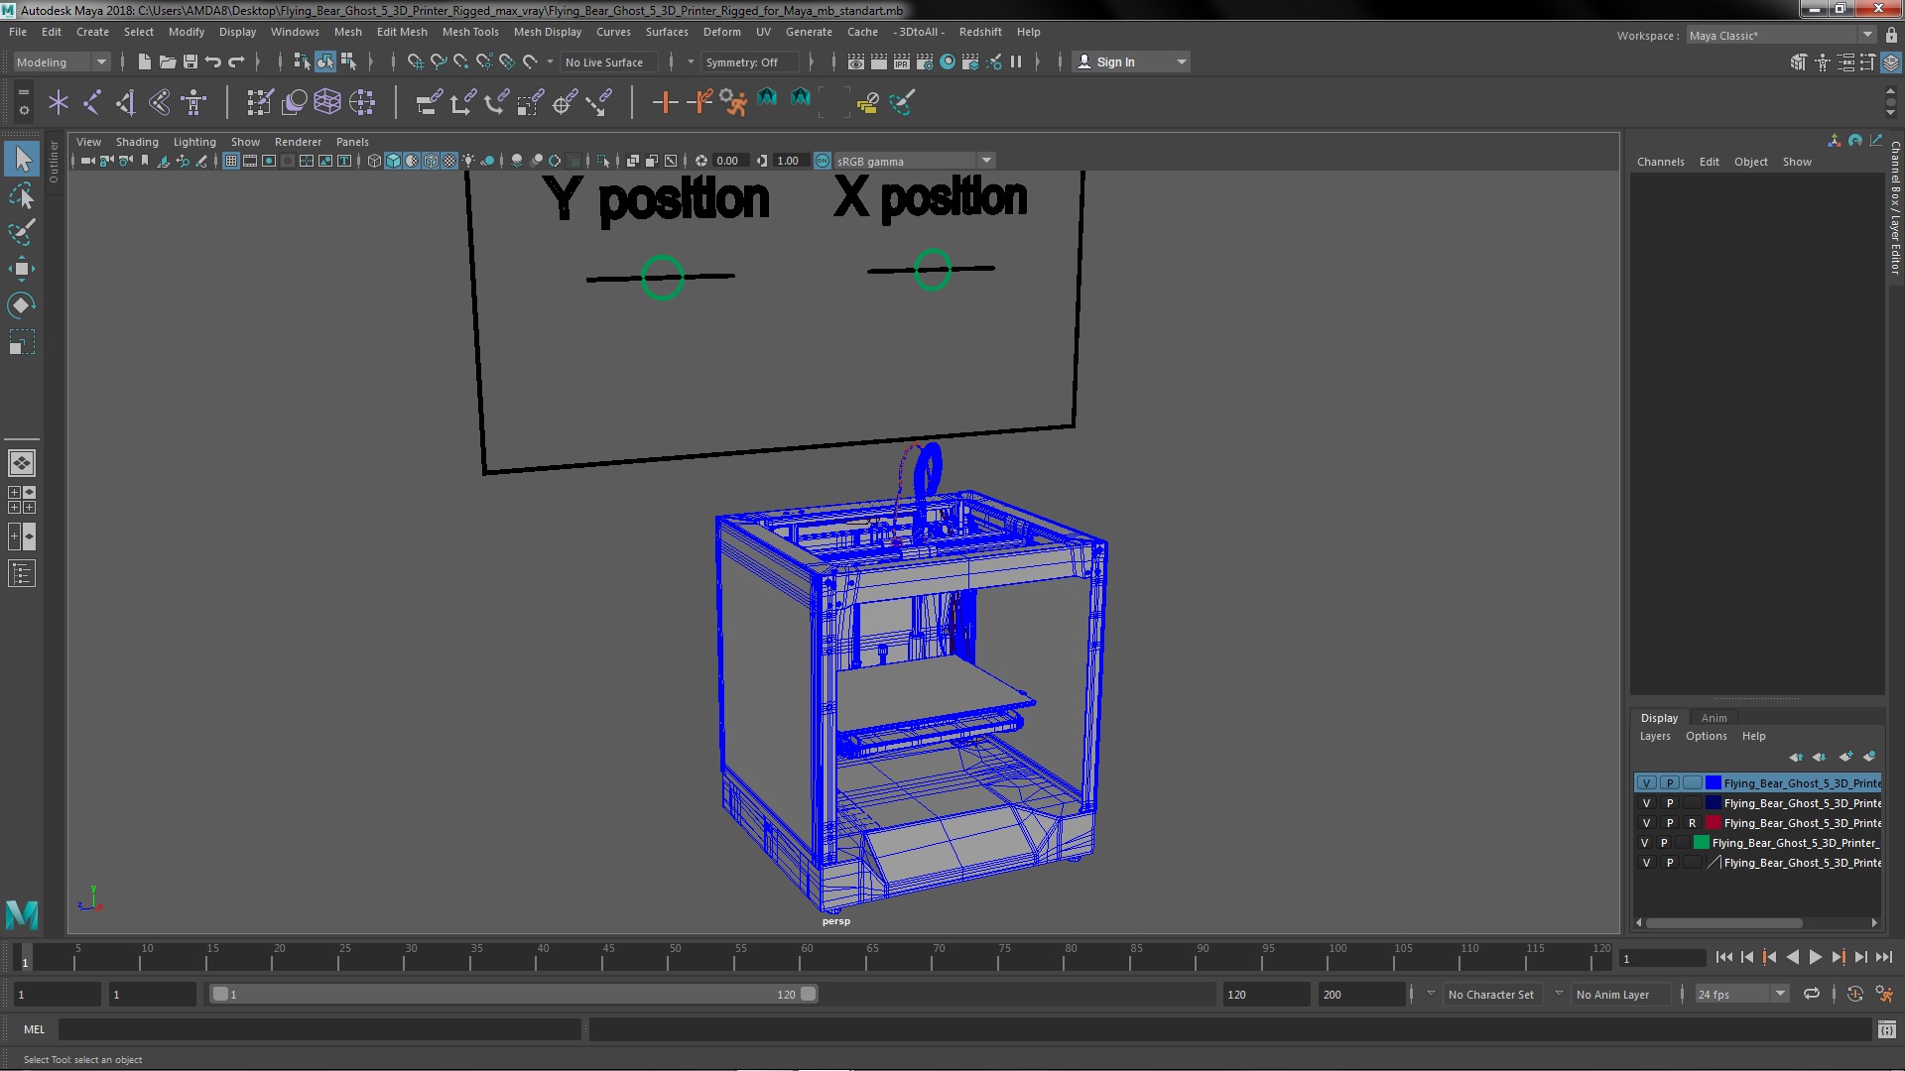Toggle visibility V of red layer
This screenshot has width=1905, height=1071.
(1646, 823)
